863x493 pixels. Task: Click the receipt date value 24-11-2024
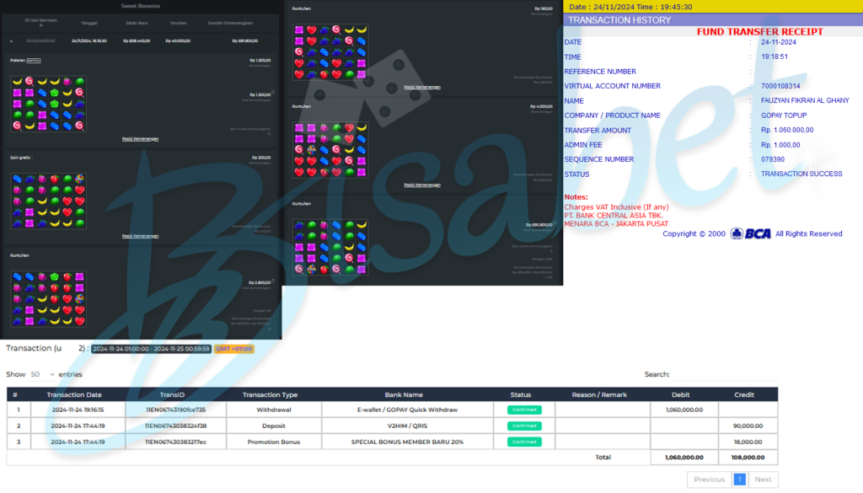click(x=778, y=42)
